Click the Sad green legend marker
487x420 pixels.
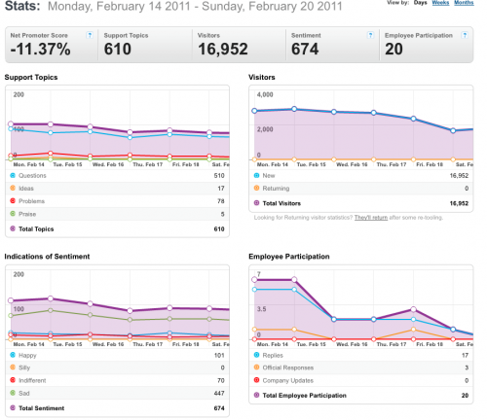(13, 393)
